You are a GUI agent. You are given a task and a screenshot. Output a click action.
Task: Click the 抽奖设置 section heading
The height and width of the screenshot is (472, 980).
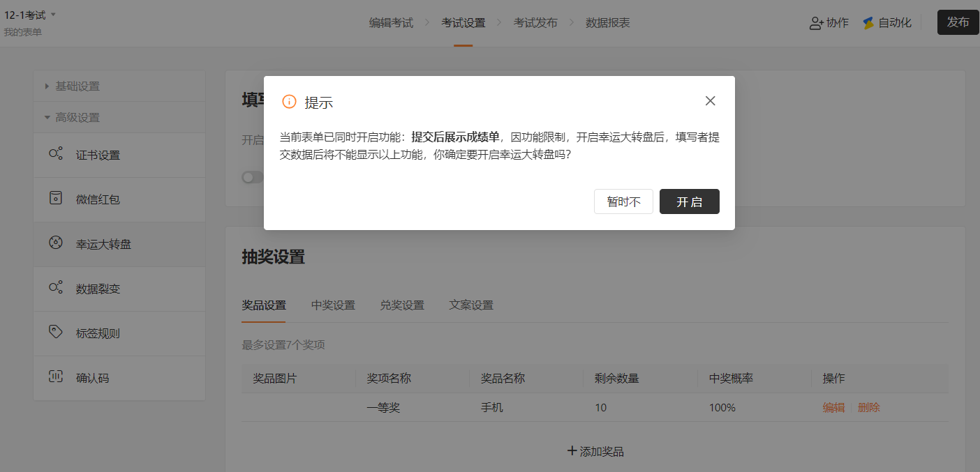point(274,257)
